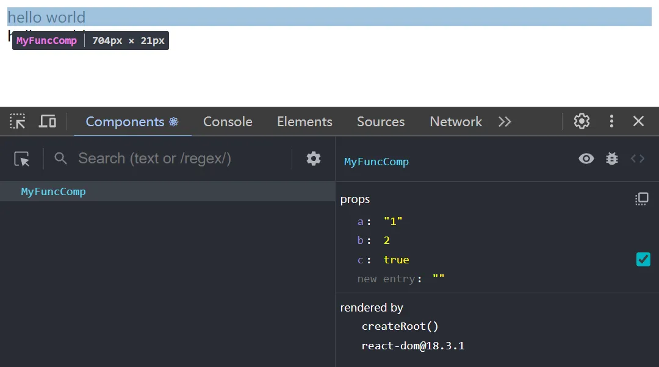Log component data to console bug icon
This screenshot has height=367, width=659.
pyautogui.click(x=612, y=159)
